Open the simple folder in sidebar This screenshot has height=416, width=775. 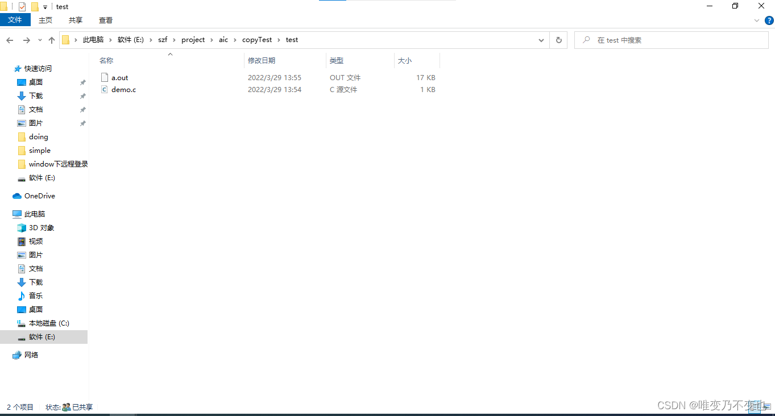40,150
